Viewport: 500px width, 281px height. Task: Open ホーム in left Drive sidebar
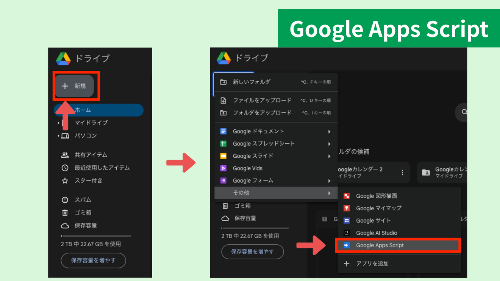pos(99,110)
